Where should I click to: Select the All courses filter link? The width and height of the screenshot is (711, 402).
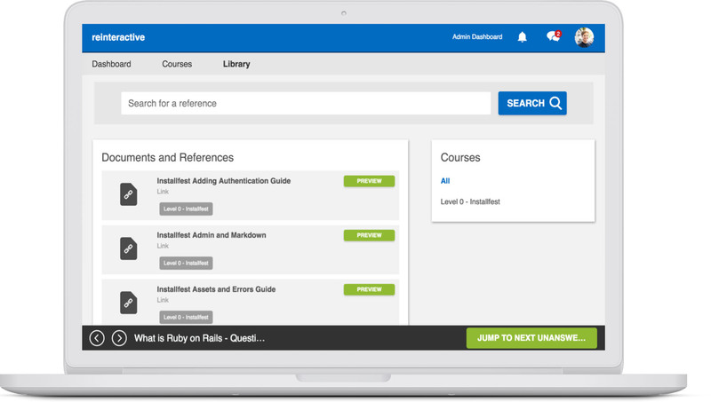point(445,181)
